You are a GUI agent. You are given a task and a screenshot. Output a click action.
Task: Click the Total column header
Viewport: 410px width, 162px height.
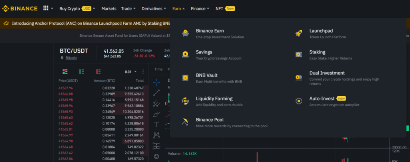pos(140,81)
